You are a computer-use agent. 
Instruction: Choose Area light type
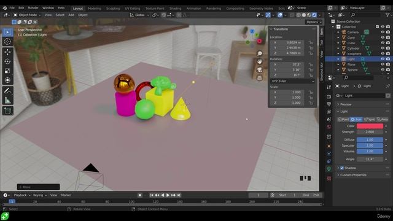pos(382,120)
